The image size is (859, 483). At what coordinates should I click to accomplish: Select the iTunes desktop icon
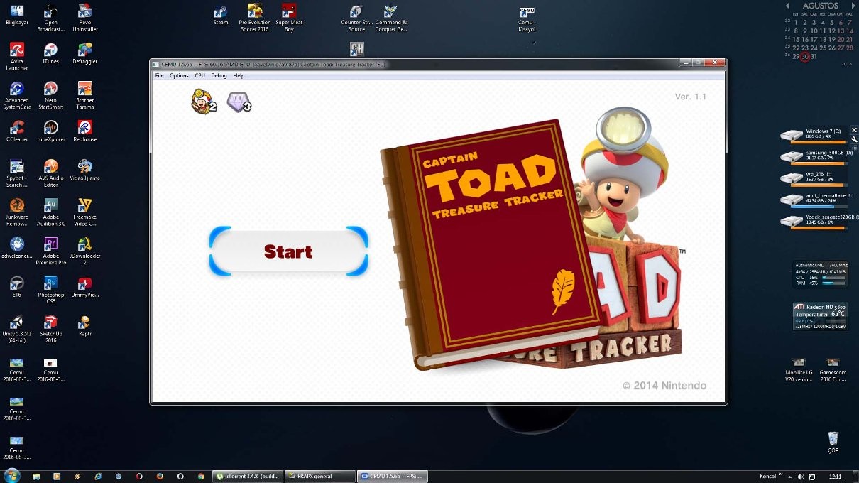tap(50, 53)
